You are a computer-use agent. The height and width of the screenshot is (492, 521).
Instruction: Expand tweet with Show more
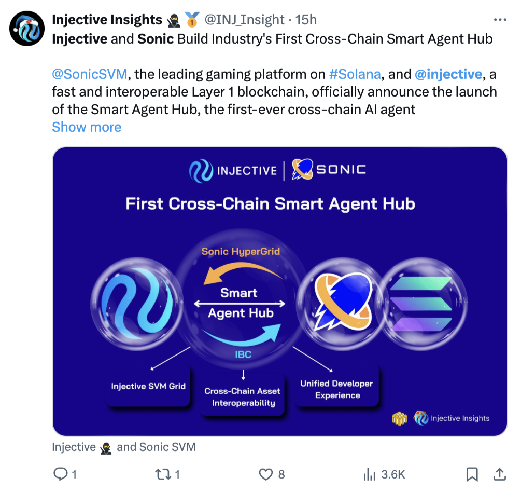coord(87,127)
